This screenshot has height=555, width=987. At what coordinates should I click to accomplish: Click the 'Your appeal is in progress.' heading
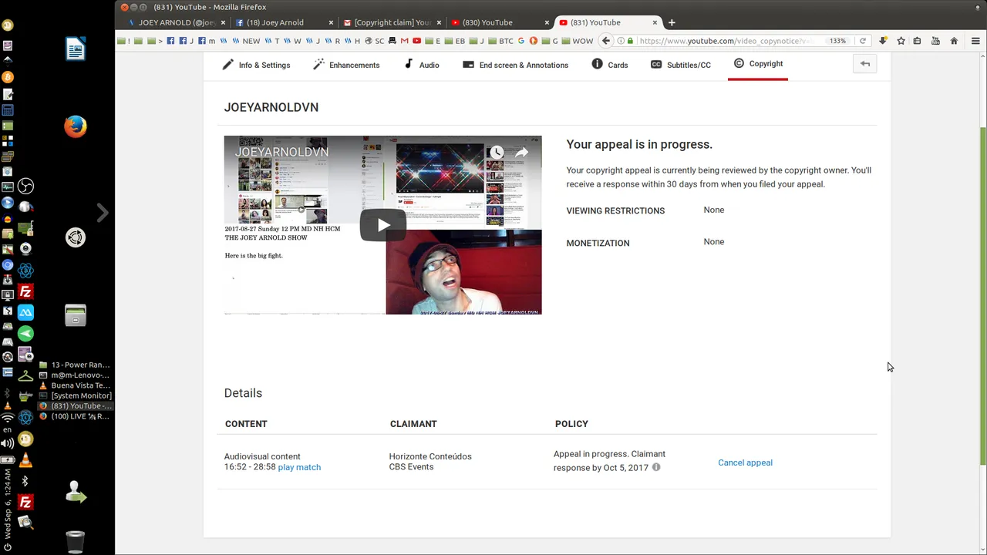tap(639, 144)
